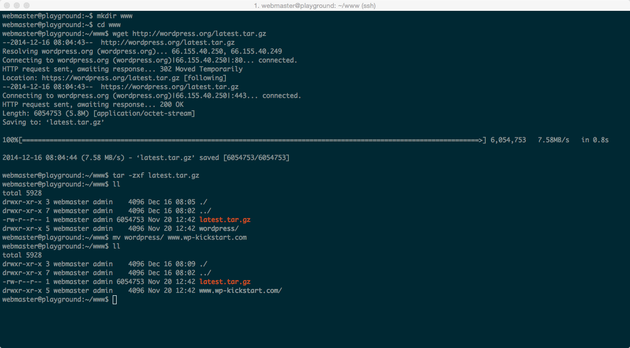
Task: Click the 'www.wp-kickstart.com/' directory entry
Action: (x=241, y=290)
